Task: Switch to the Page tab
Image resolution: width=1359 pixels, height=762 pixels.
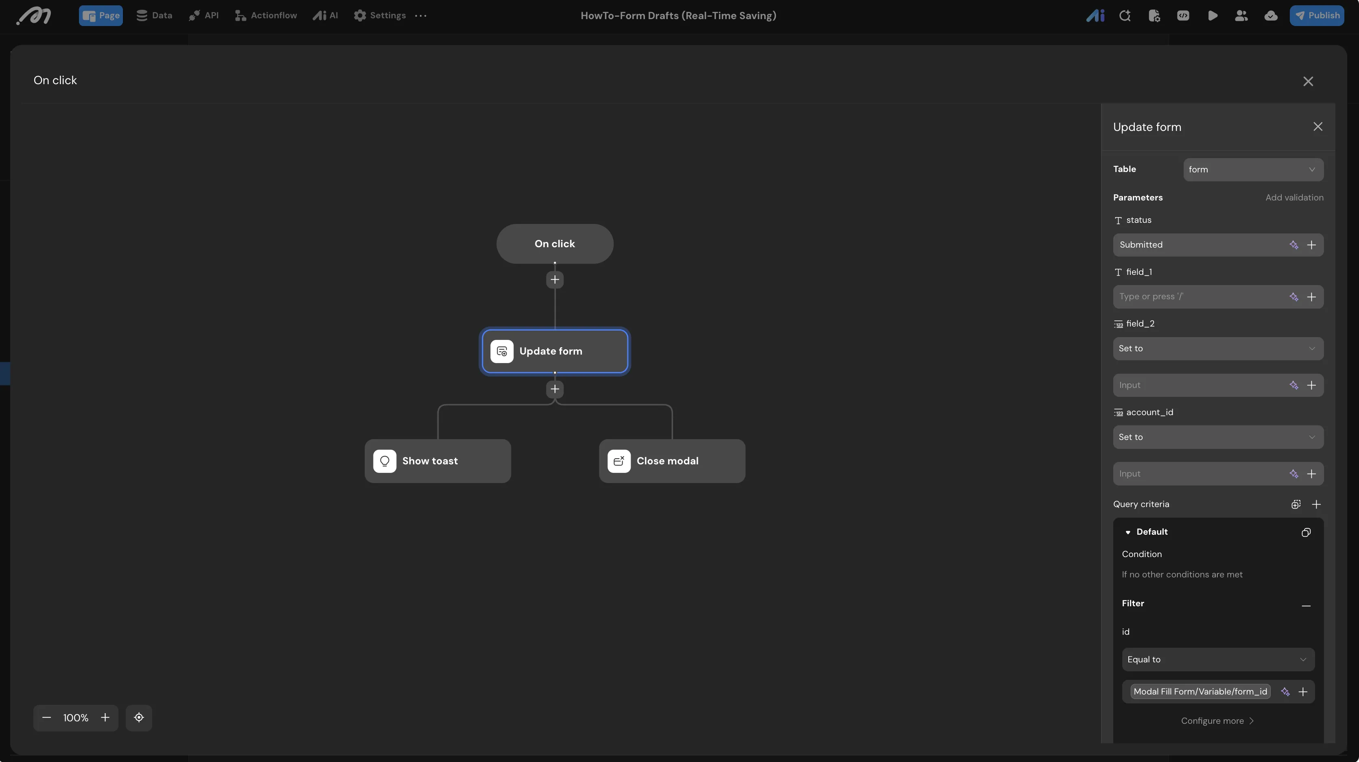Action: click(x=101, y=16)
